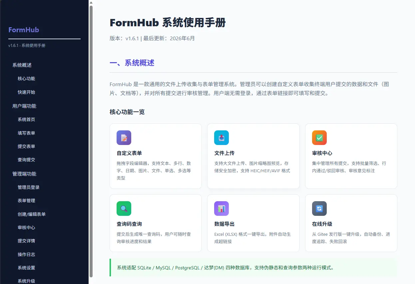Open 操作日志 sidebar link
This screenshot has height=284, width=415.
pos(26,254)
